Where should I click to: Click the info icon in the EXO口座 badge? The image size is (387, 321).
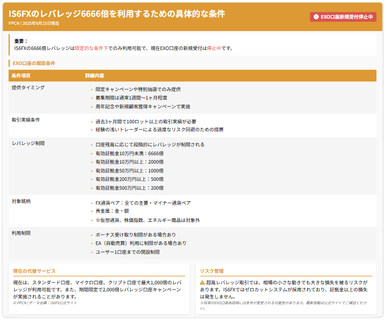point(316,17)
